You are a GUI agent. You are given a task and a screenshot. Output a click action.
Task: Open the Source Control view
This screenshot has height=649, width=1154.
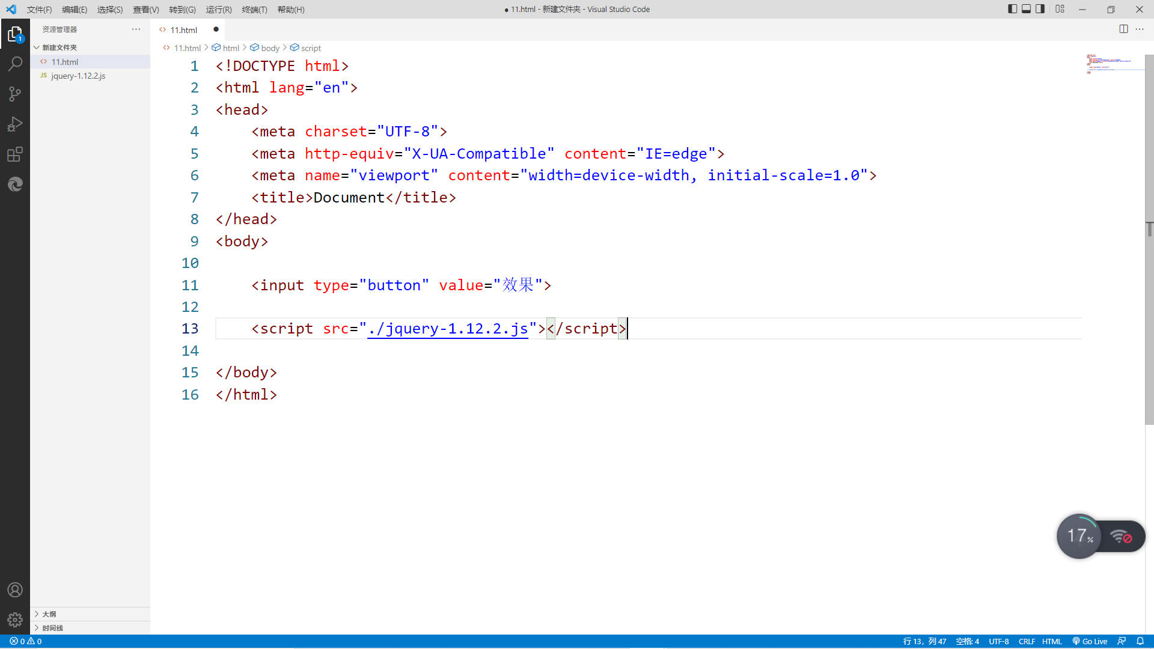(15, 94)
